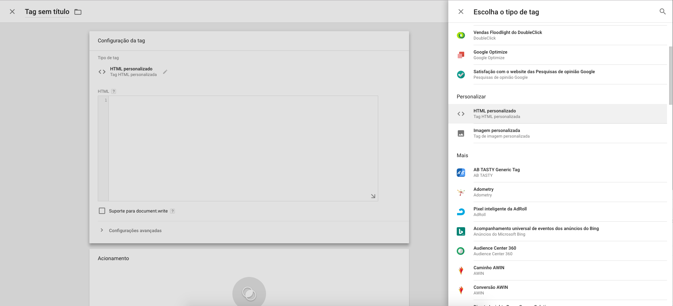Click the HTML personalizado code icon in configuration
The height and width of the screenshot is (306, 673).
[102, 72]
